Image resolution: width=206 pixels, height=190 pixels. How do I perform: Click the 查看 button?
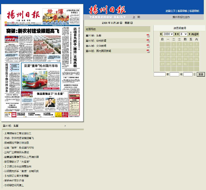(201, 74)
